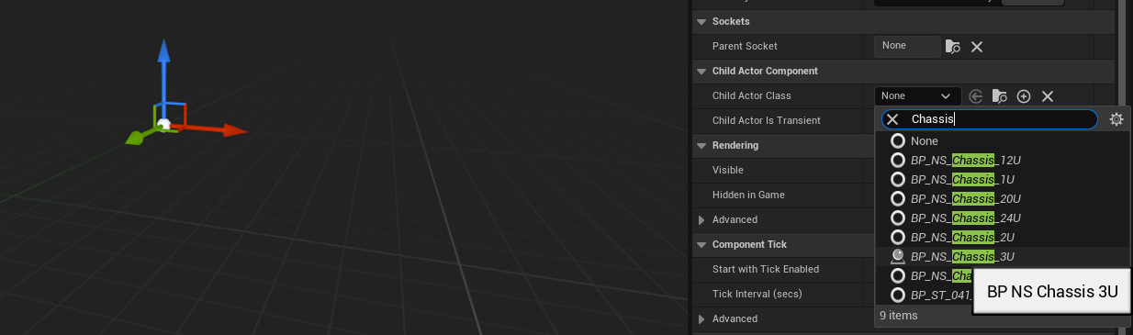Browse to Child Actor Class asset
The height and width of the screenshot is (335, 1133).
[x=1000, y=95]
